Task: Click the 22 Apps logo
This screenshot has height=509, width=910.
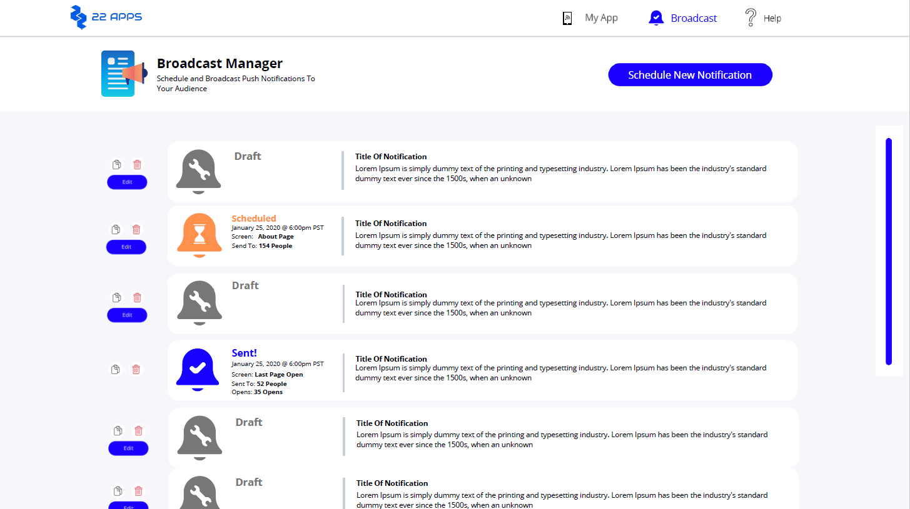Action: coord(106,17)
